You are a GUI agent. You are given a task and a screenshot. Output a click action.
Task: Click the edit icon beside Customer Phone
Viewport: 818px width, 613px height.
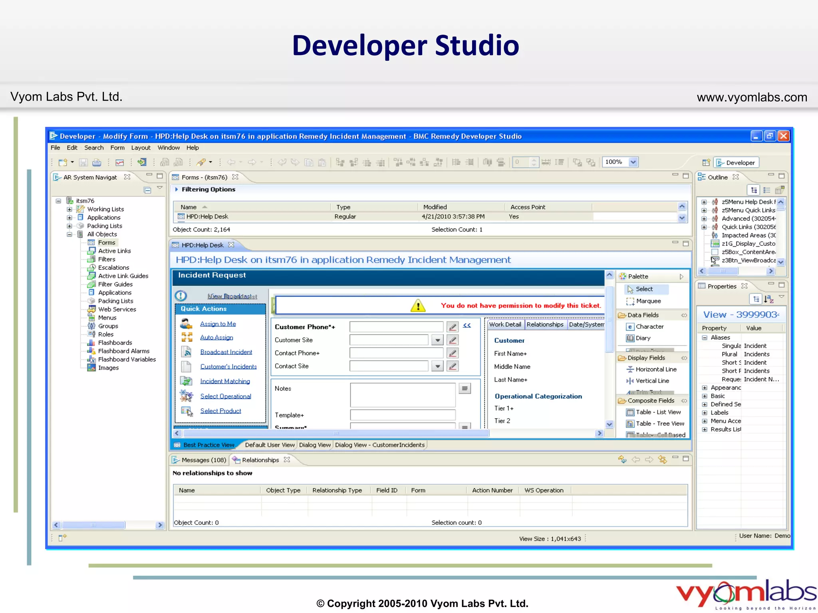[453, 327]
